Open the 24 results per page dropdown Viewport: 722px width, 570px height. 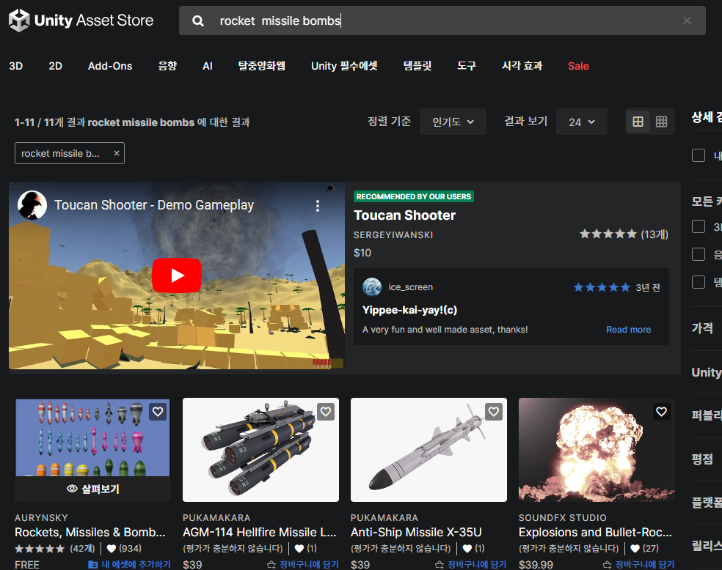[582, 122]
